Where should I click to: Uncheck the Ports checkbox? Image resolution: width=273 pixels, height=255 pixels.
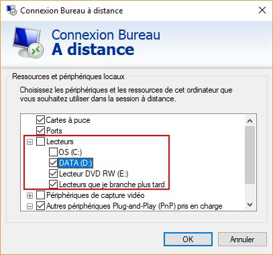[40, 131]
